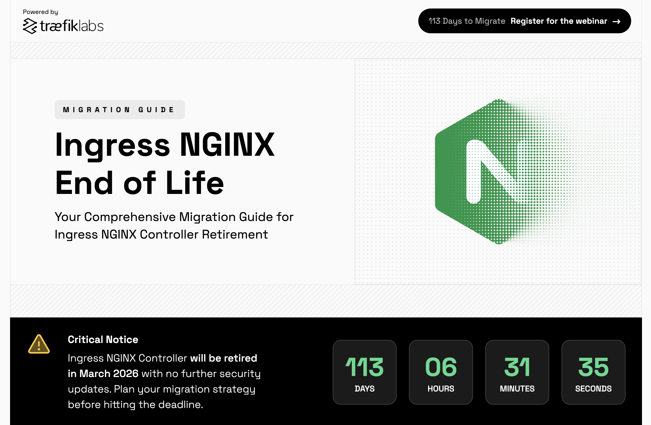The image size is (651, 425).
Task: Click the arrow icon in the webinar banner
Action: pos(616,22)
